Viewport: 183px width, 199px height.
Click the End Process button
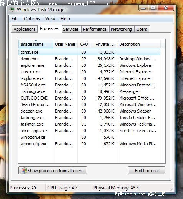[x=146, y=171]
